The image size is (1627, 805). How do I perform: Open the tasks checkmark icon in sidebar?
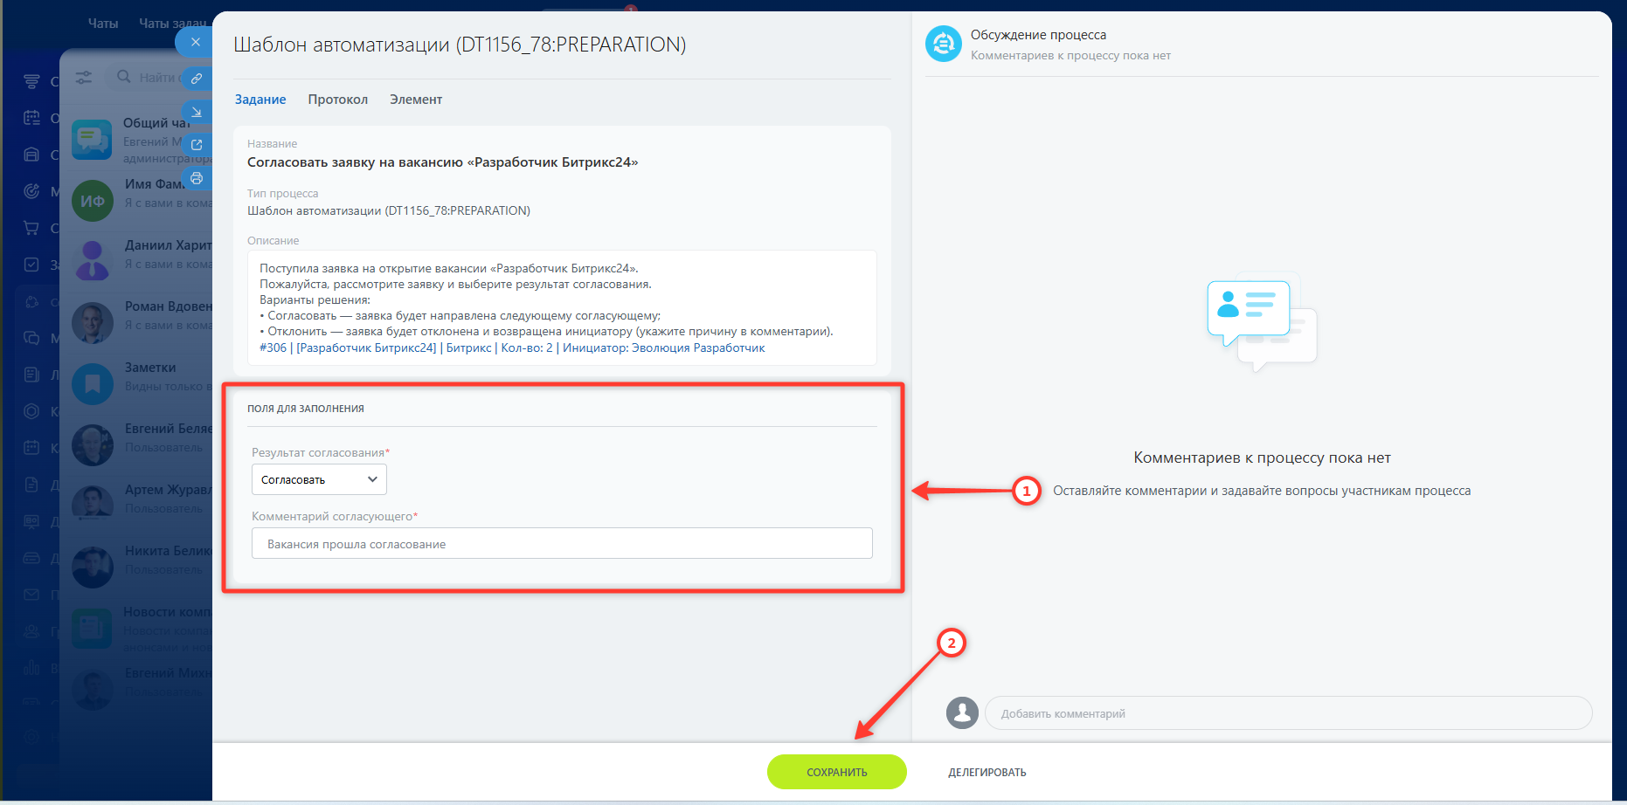pyautogui.click(x=31, y=265)
